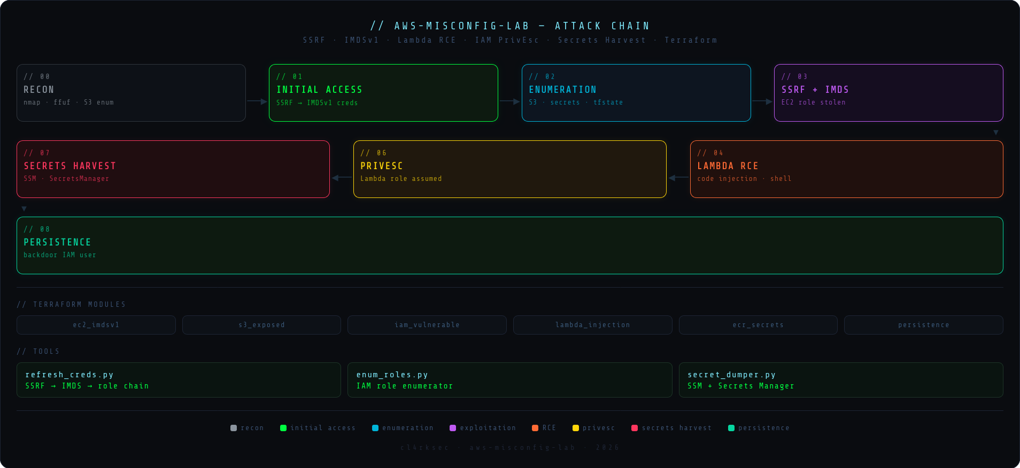Click the "SSRF → IMDSv1 creds" text
This screenshot has width=1020, height=468.
pyautogui.click(x=317, y=102)
